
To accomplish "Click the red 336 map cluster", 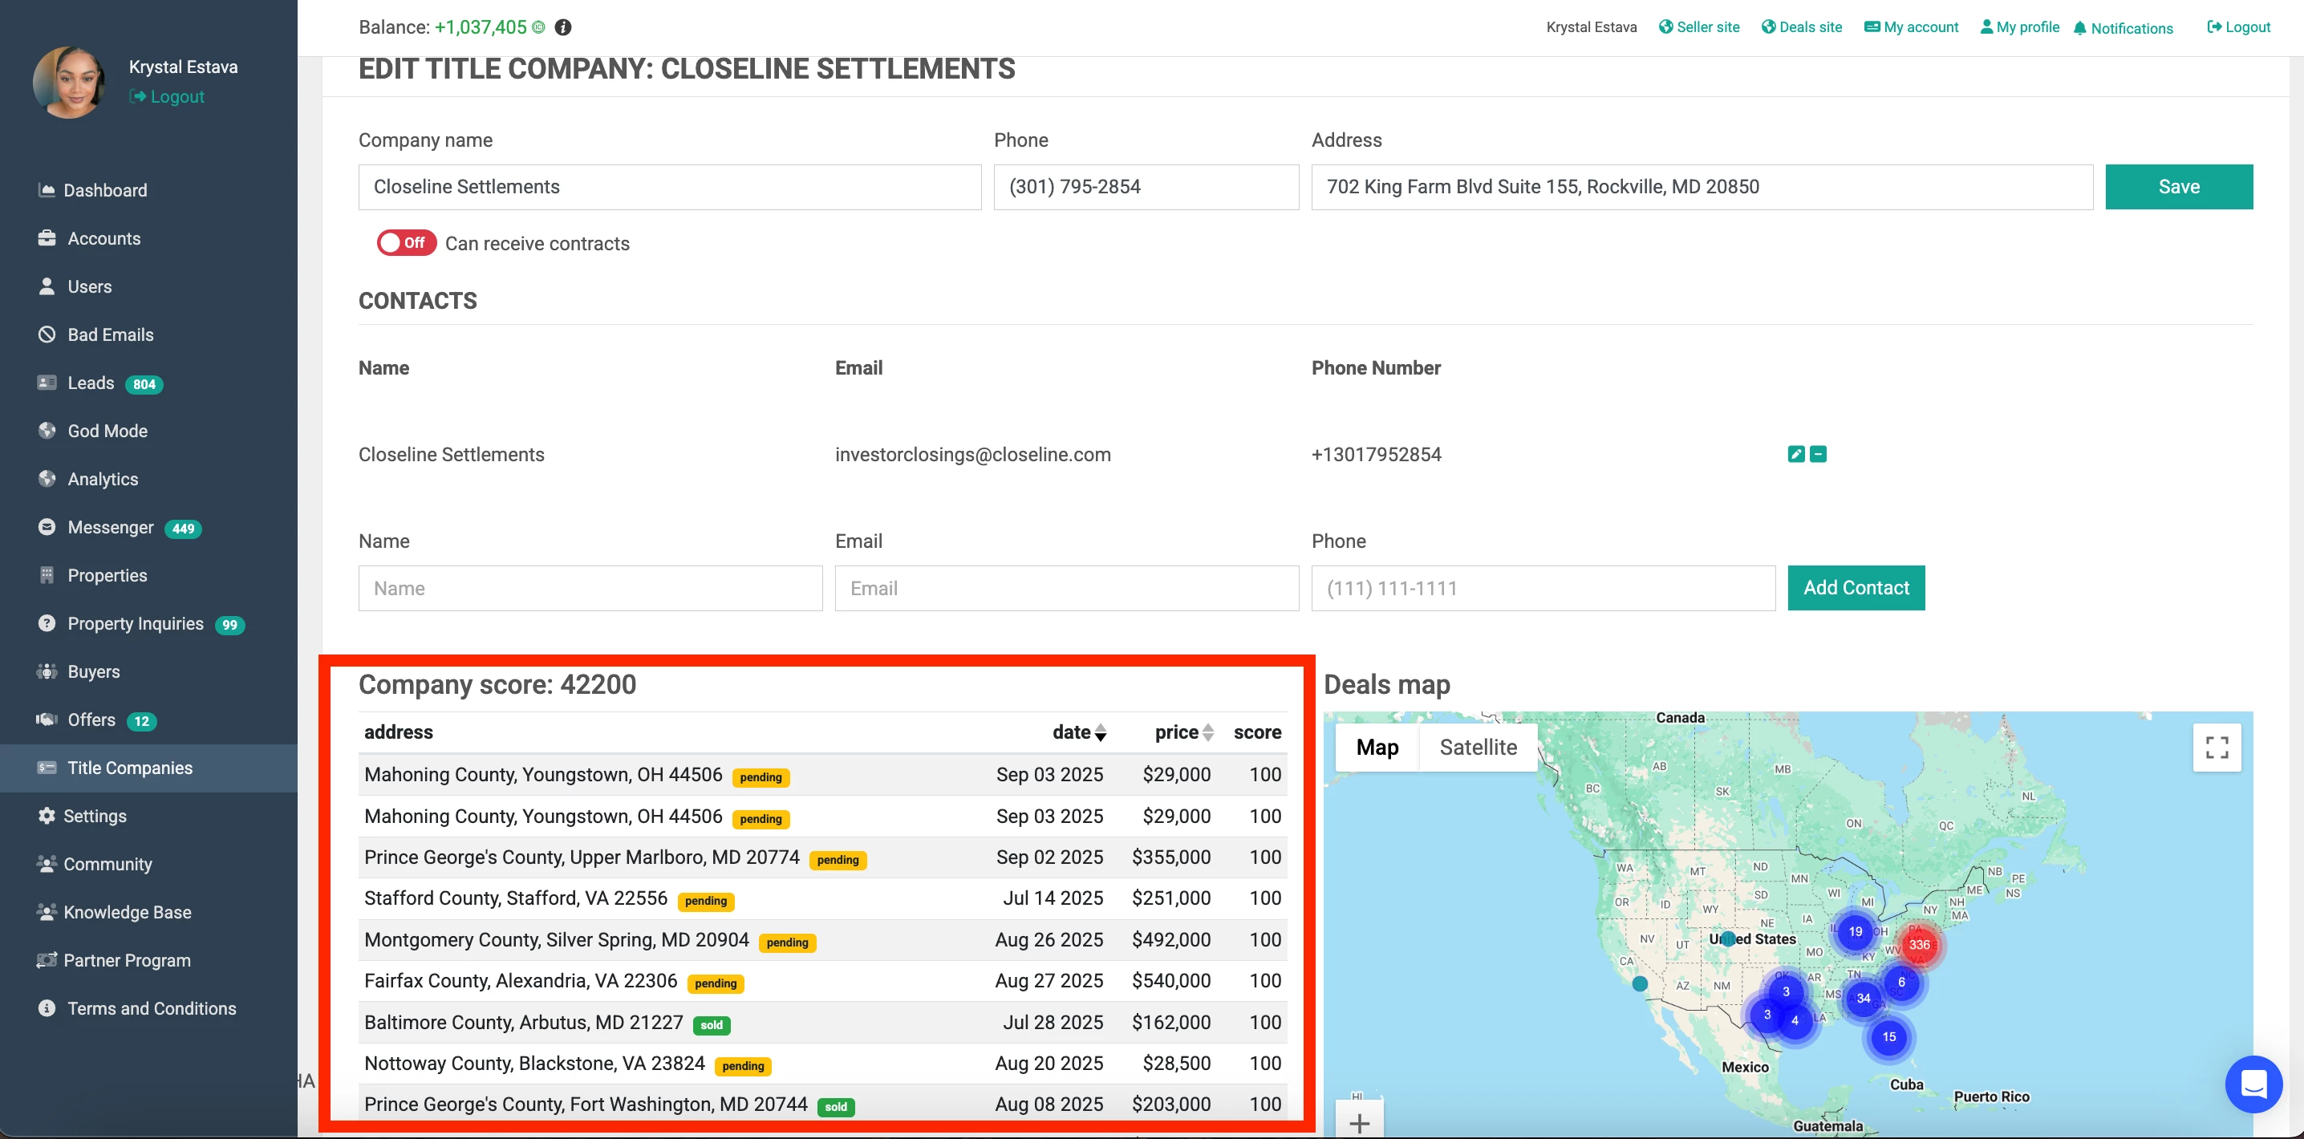I will [x=1918, y=944].
